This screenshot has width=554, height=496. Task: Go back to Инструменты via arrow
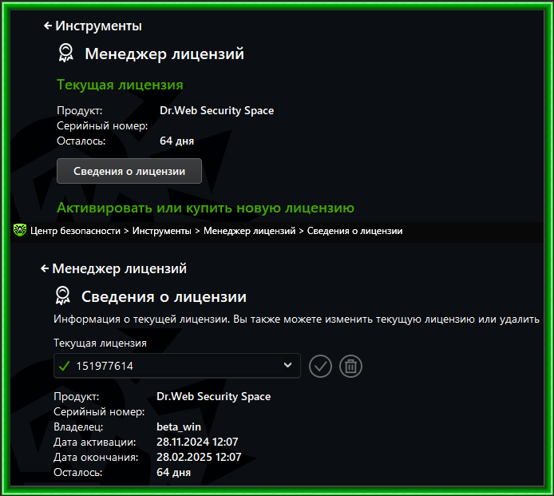(x=48, y=26)
